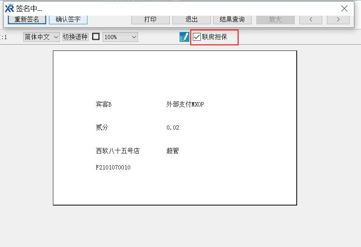Click the blue signature pen icon
361x247 pixels.
pos(184,37)
